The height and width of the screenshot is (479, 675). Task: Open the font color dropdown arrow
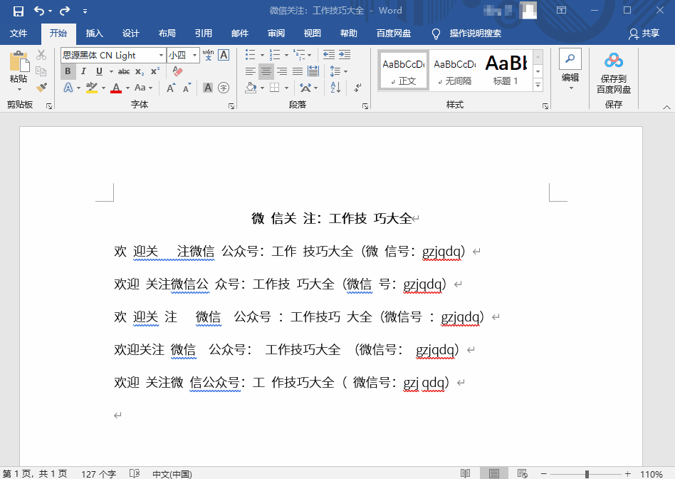127,88
